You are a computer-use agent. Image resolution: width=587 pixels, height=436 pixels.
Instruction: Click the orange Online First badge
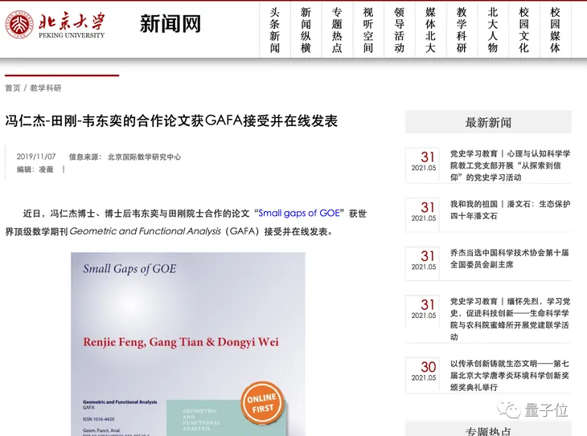[x=260, y=403]
